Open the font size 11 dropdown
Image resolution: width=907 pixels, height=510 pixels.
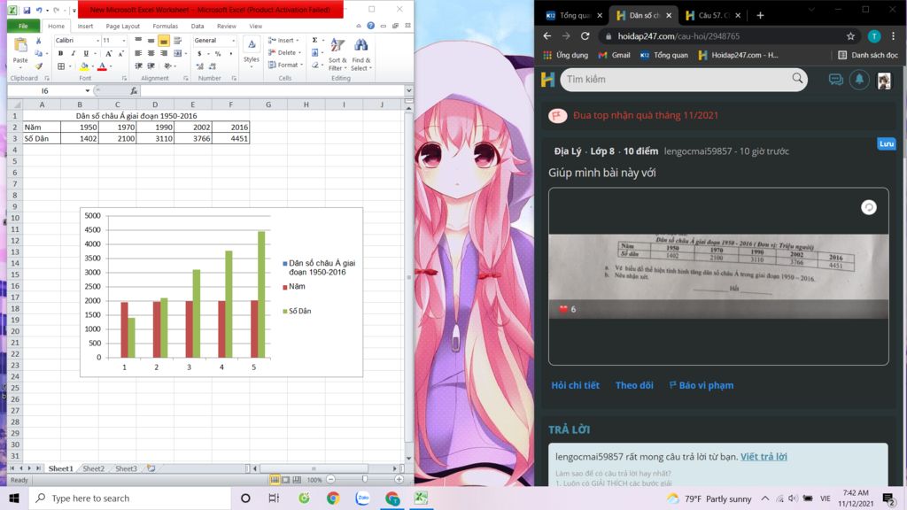[123, 41]
